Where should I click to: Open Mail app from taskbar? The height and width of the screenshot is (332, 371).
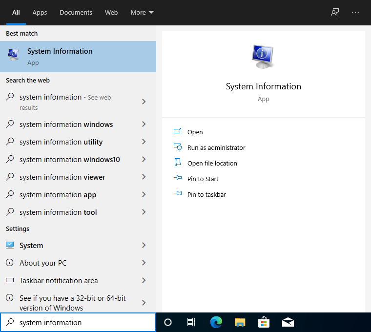point(288,322)
